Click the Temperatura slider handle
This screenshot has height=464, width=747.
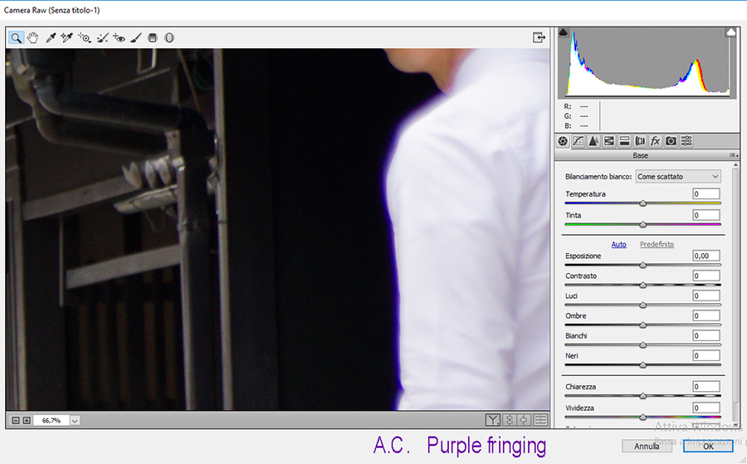pyautogui.click(x=642, y=203)
